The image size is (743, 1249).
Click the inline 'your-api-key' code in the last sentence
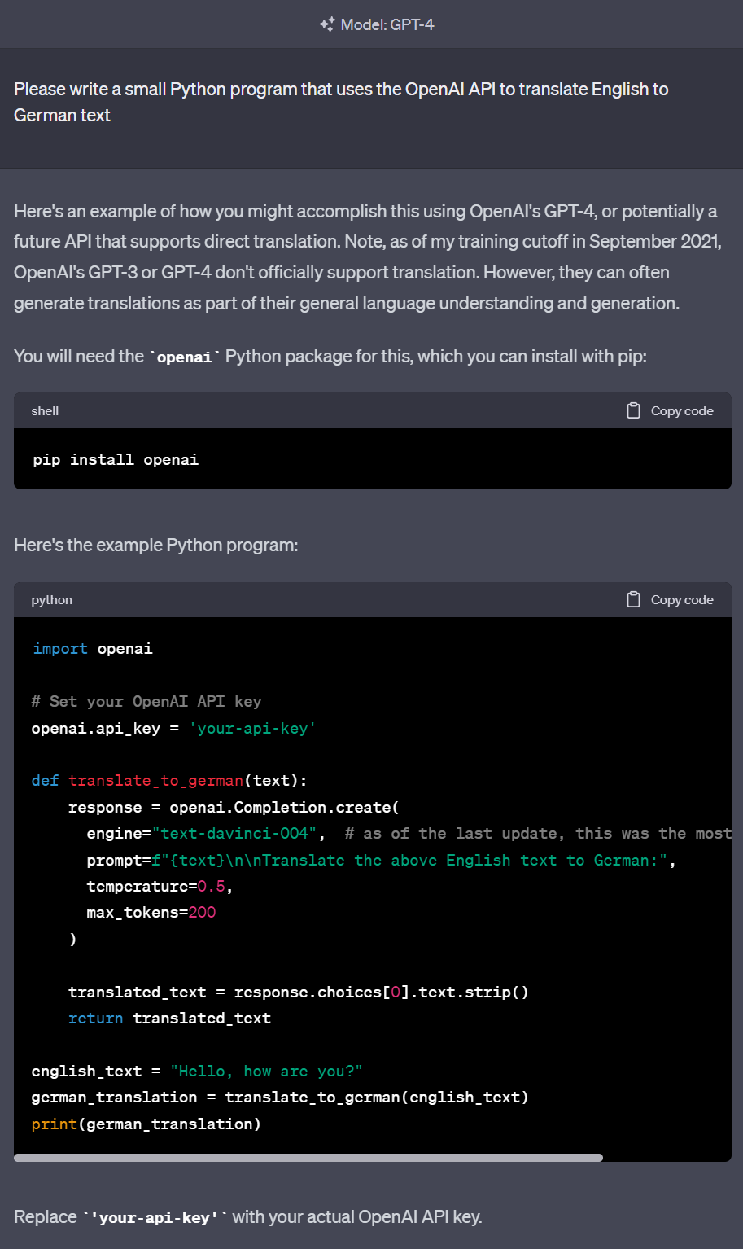point(155,1218)
